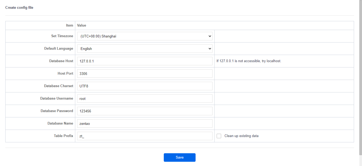The width and height of the screenshot is (362, 166).
Task: Focus the Host Port field showing 3306
Action: [145, 74]
